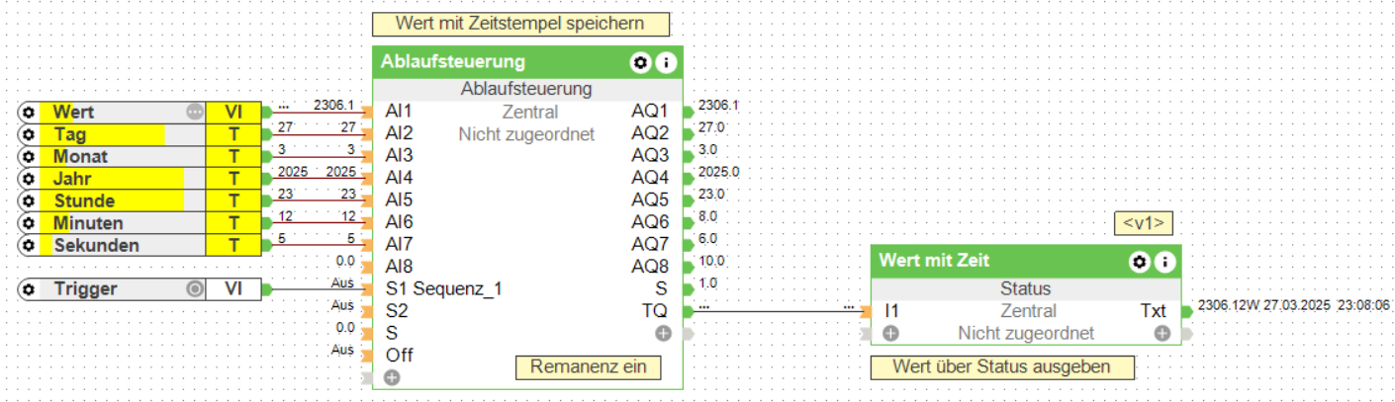
Task: Click right plus on Wert mit Zeit block
Action: tap(1162, 334)
